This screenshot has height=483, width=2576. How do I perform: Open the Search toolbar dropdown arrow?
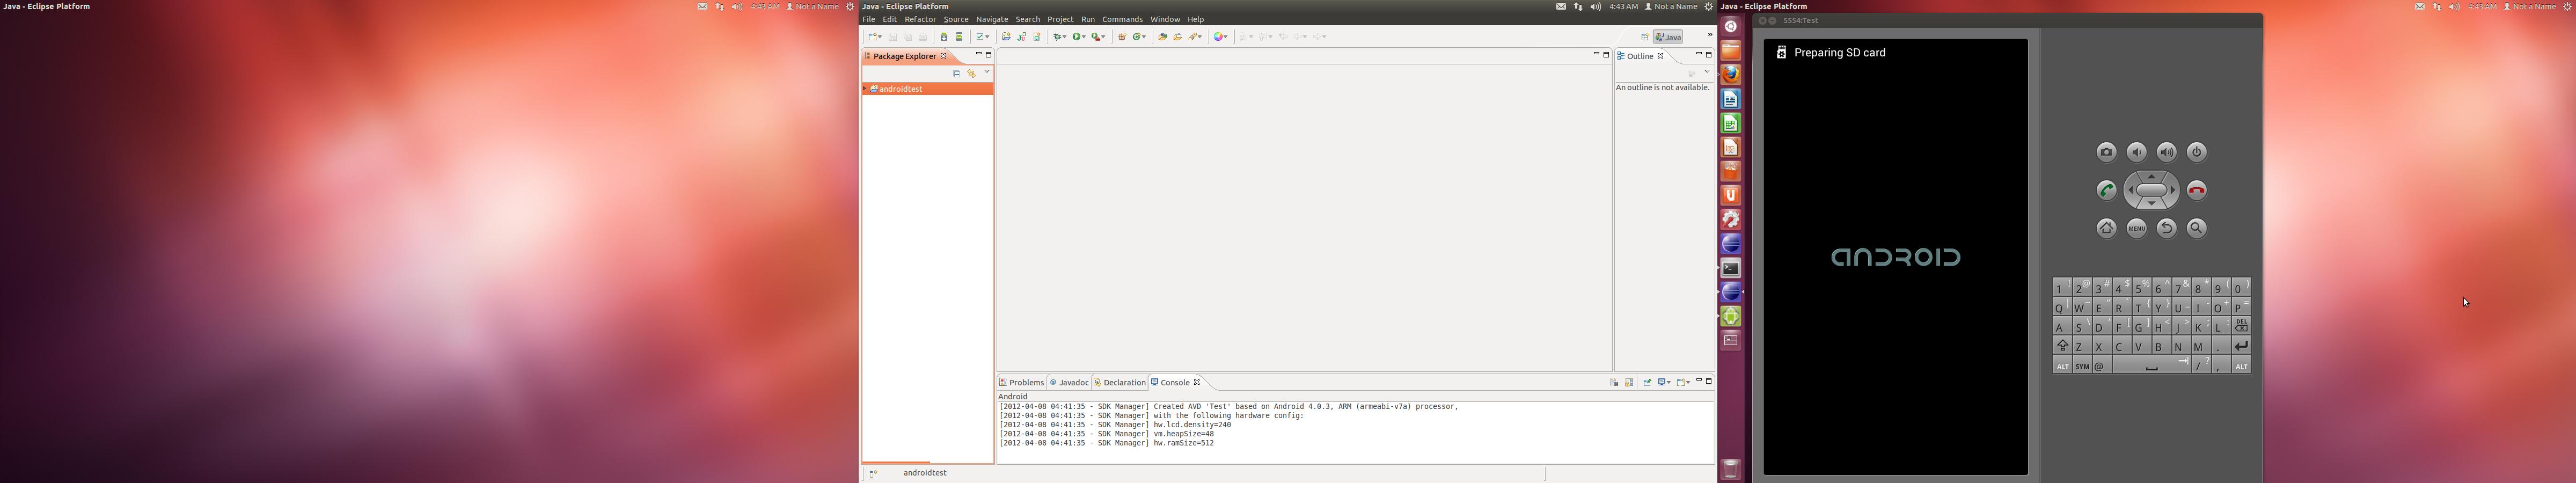pyautogui.click(x=1200, y=37)
